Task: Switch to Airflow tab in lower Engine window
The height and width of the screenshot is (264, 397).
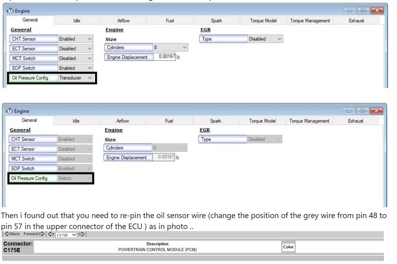Action: point(123,121)
